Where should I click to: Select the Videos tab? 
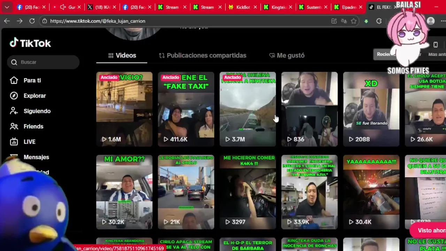pyautogui.click(x=122, y=55)
